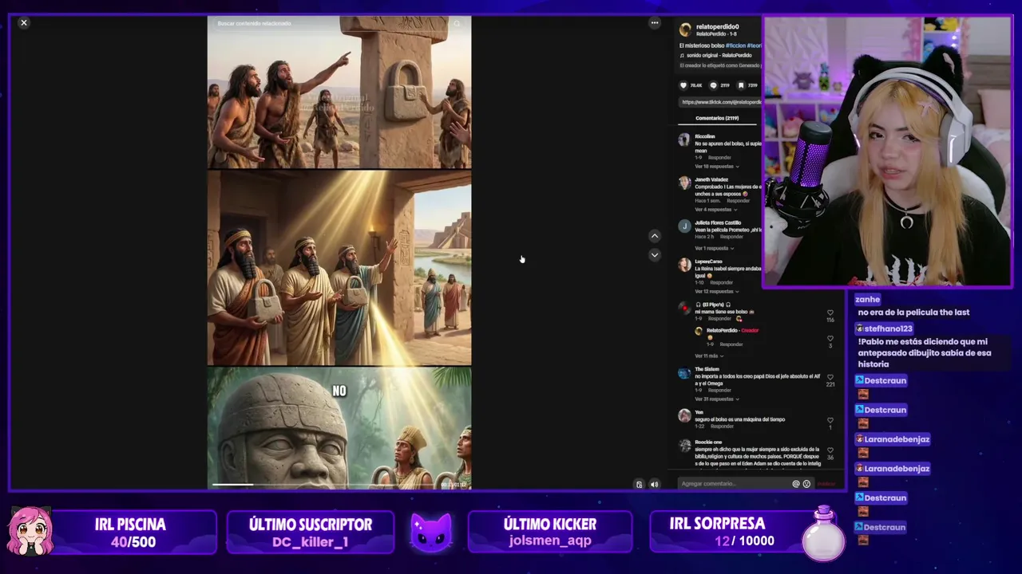Open LupexCarso's avatar
Image resolution: width=1022 pixels, height=574 pixels.
coord(684,265)
